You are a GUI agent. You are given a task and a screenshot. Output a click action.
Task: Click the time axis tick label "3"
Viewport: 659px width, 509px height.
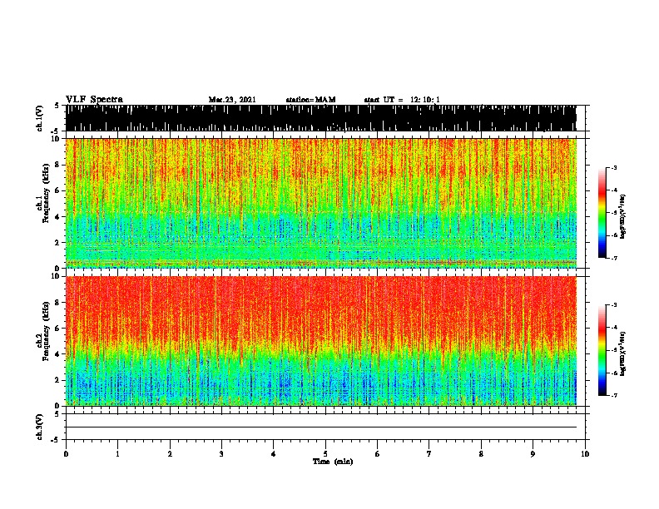[x=221, y=454]
